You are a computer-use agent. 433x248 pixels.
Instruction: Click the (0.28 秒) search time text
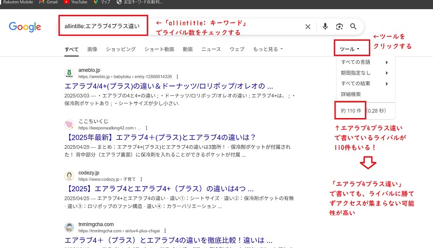tap(376, 111)
